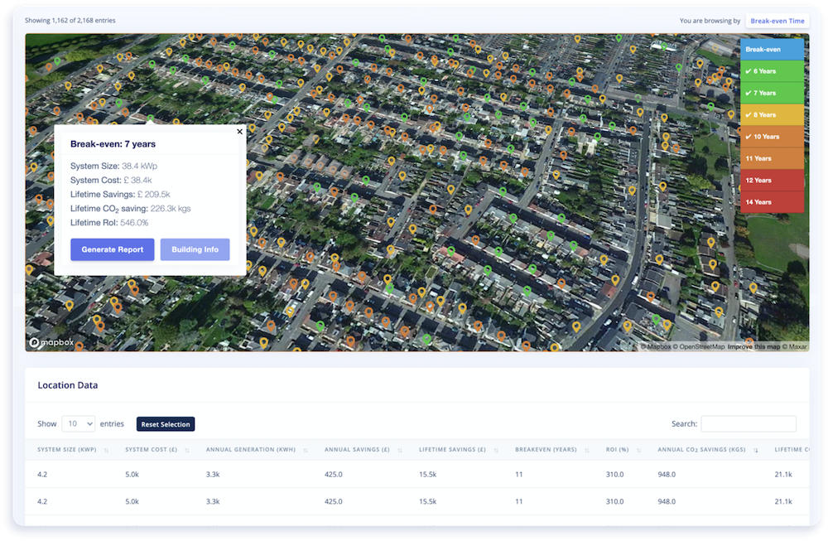Click sort arrows beside ROI (%) column

click(642, 451)
